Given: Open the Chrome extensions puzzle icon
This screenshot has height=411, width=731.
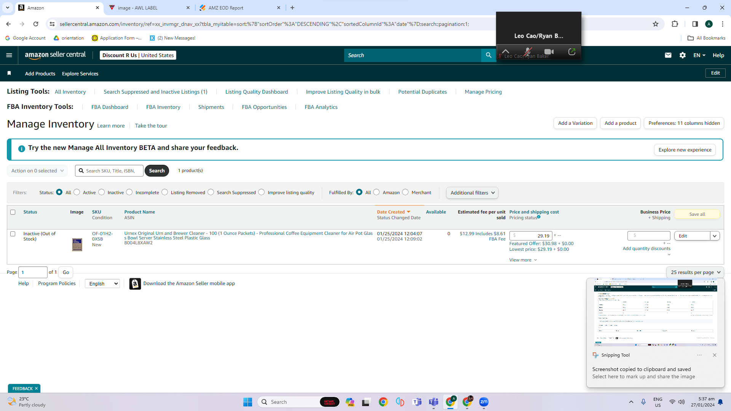Looking at the screenshot, I should (x=675, y=24).
